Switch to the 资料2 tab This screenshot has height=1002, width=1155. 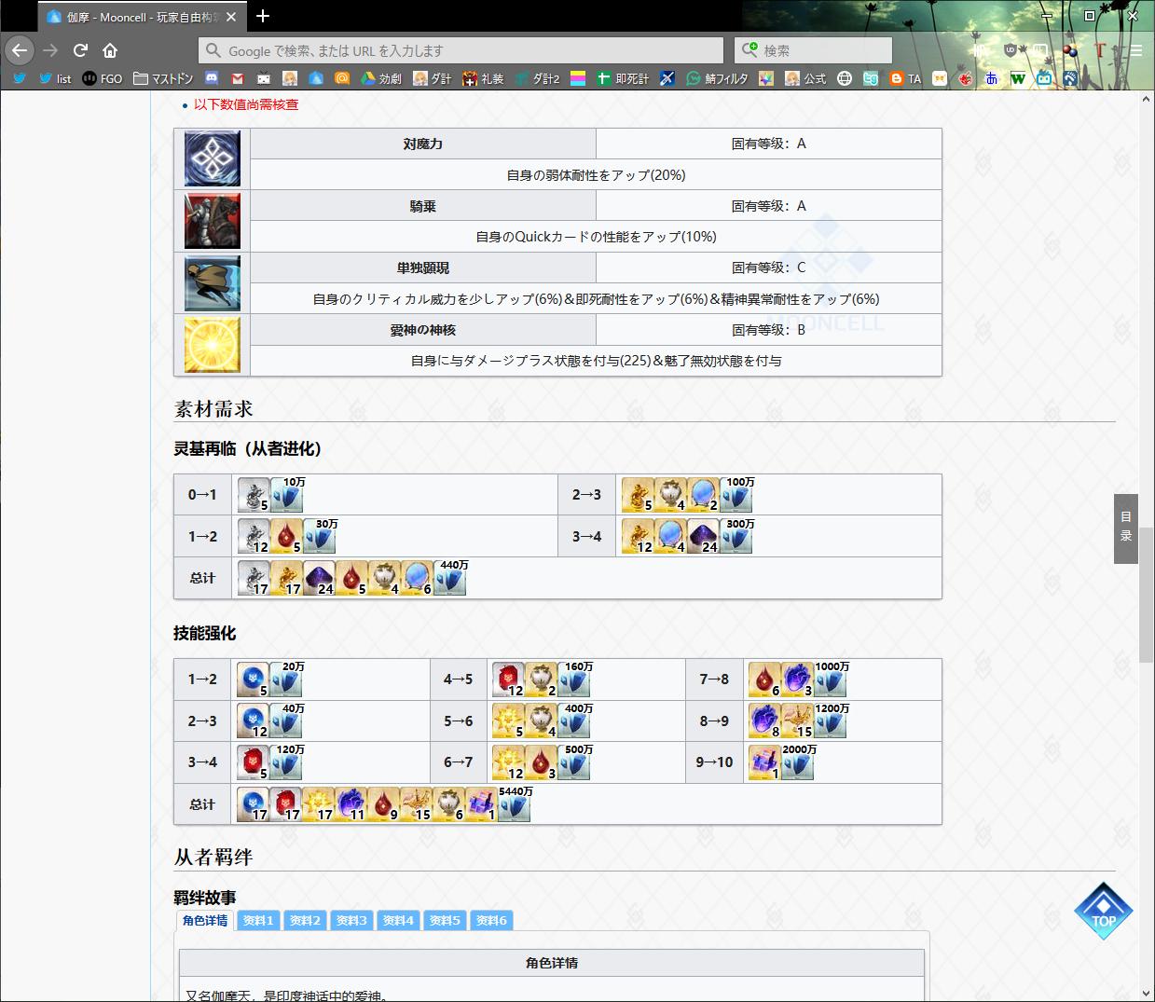pyautogui.click(x=305, y=920)
